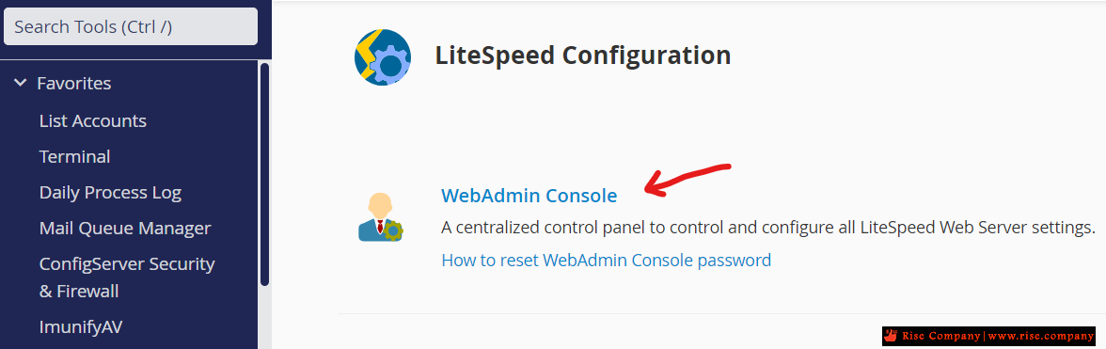Viewport: 1106px width, 349px height.
Task: Click the WebAdmin Console administrator icon
Action: pos(381,216)
